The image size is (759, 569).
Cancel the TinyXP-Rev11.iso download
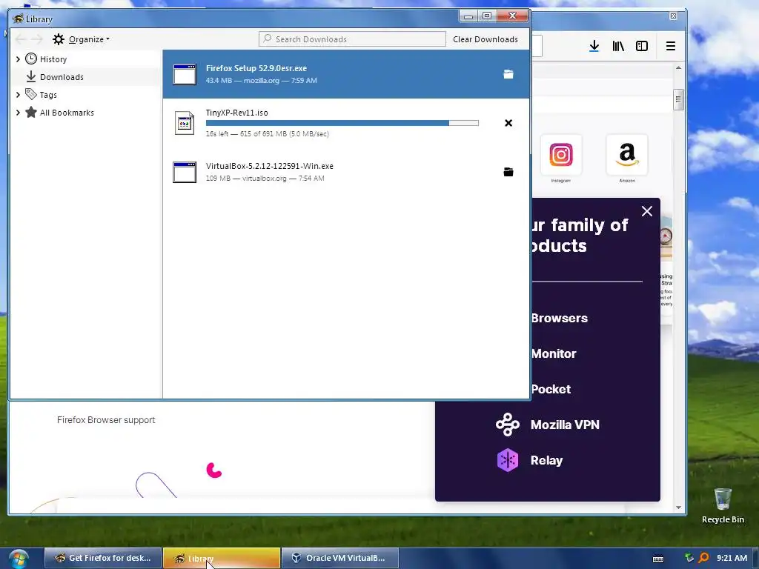pos(508,123)
